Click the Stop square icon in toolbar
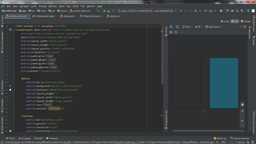256x144 pixels. [215, 11]
